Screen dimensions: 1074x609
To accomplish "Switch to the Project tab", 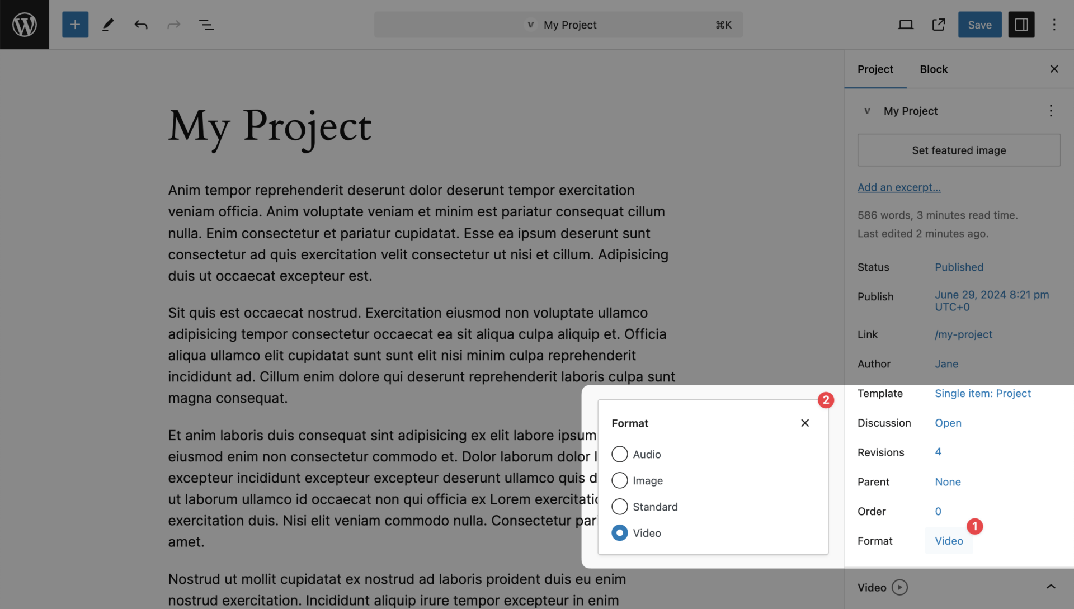I will 875,69.
